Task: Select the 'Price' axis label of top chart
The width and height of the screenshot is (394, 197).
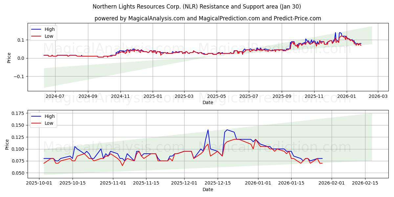Action: click(9, 57)
